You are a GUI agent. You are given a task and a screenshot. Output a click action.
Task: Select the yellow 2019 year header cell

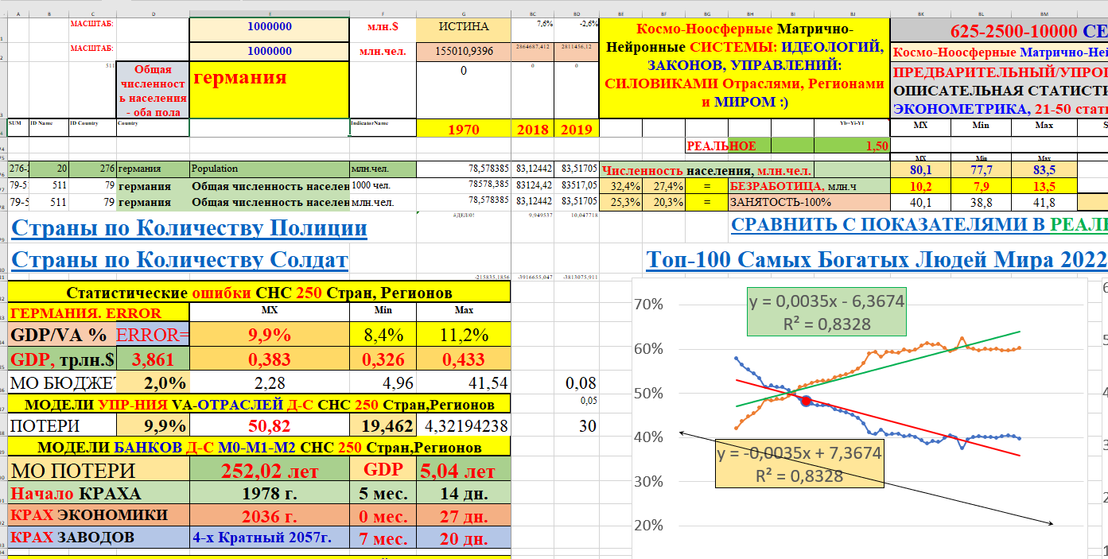coord(576,130)
